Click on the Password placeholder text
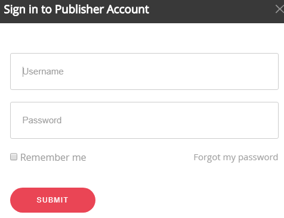 [x=42, y=120]
